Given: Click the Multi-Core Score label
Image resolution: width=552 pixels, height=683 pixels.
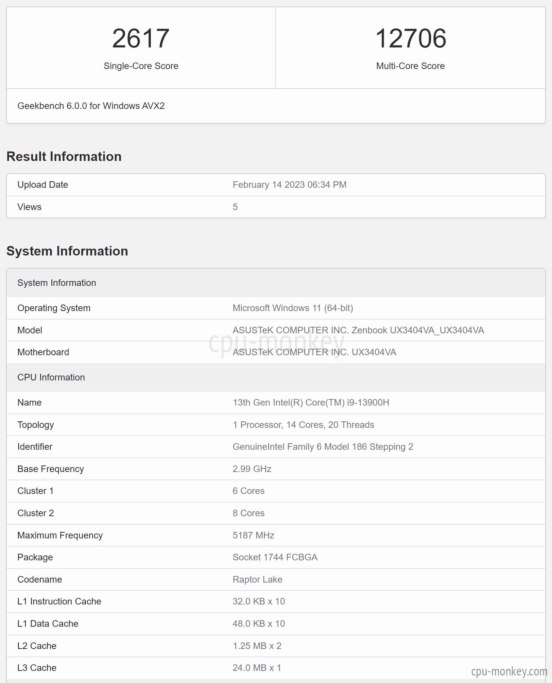Looking at the screenshot, I should point(410,66).
